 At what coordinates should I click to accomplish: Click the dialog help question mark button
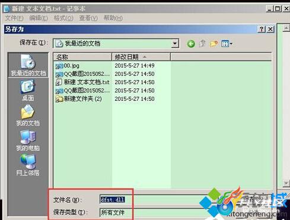tap(262, 29)
